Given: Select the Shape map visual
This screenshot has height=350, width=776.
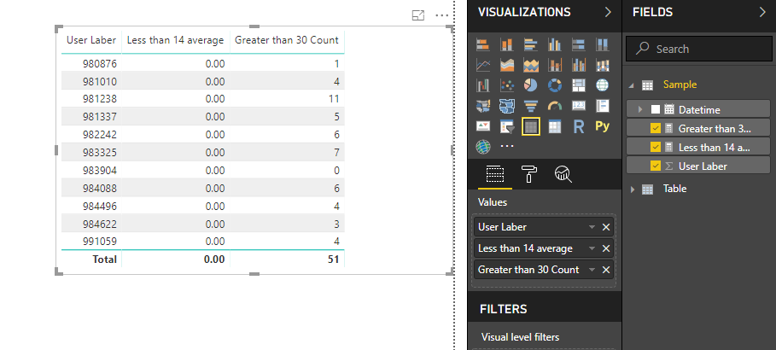Looking at the screenshot, I should click(x=507, y=106).
